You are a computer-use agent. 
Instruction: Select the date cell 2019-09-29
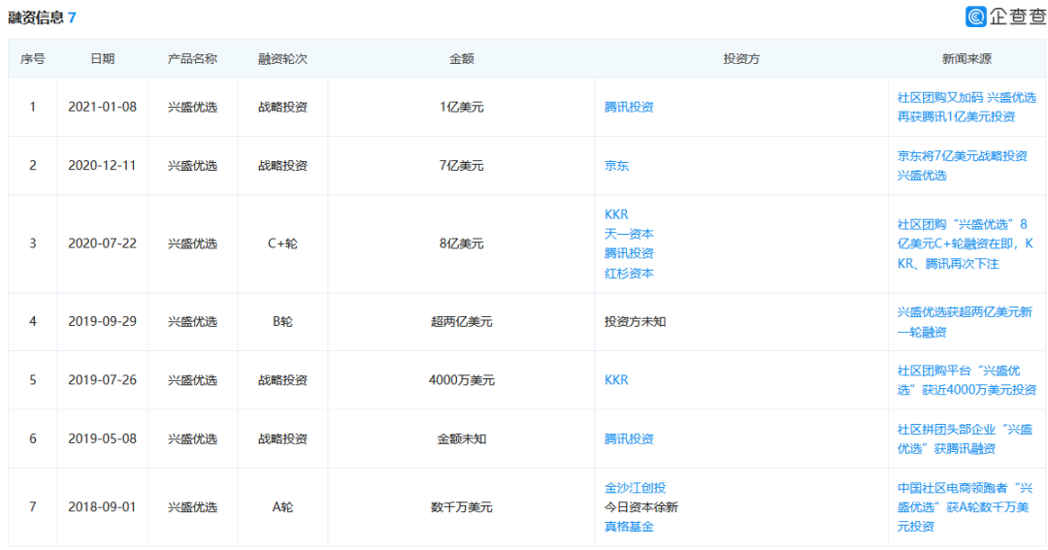(x=102, y=322)
